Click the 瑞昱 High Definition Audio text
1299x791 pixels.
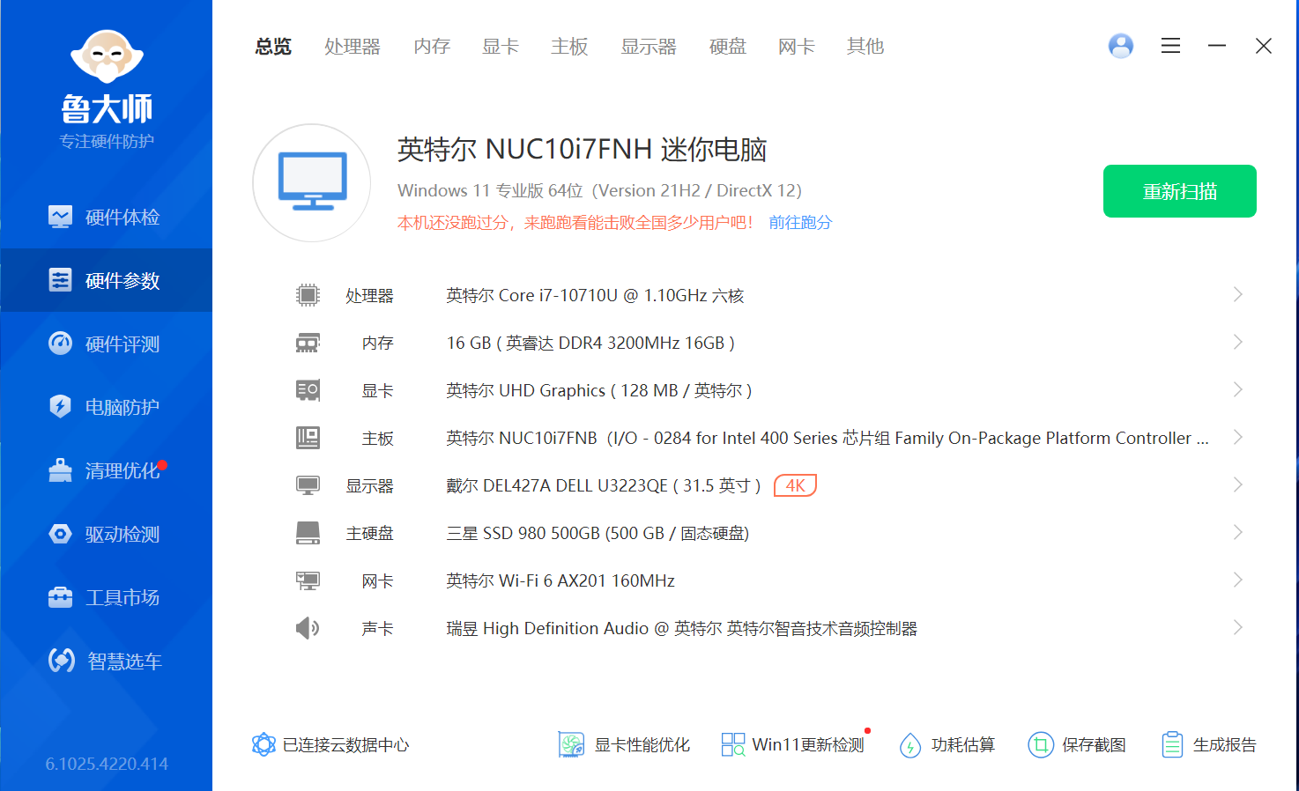(681, 629)
